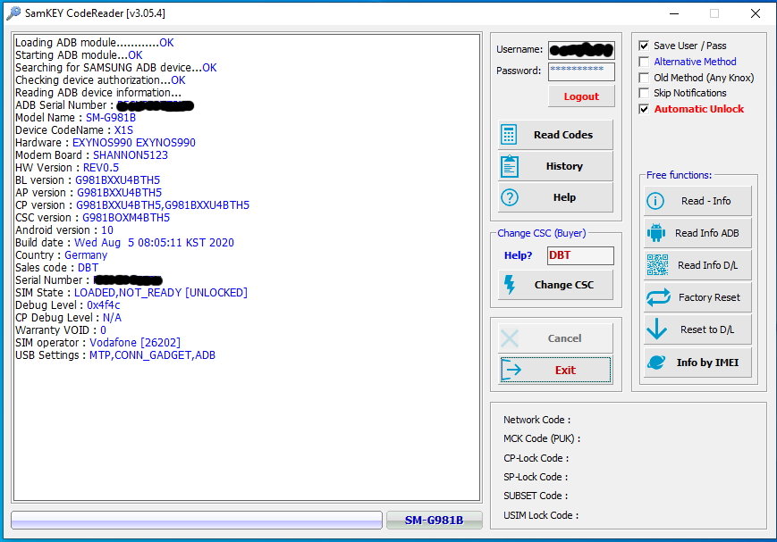The width and height of the screenshot is (777, 542).
Task: Click the SM-G981B model button
Action: click(434, 521)
